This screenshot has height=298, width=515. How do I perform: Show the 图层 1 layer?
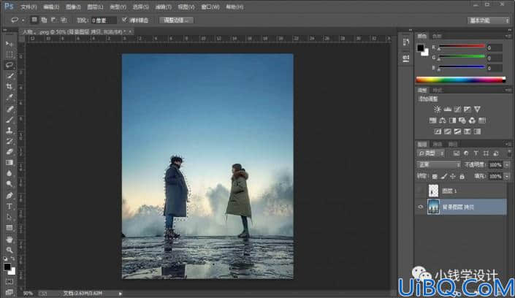[421, 191]
